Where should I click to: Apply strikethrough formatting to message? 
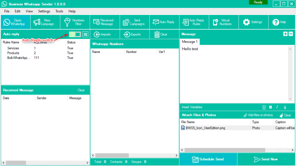pyautogui.click(x=285, y=107)
